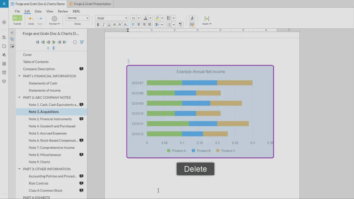Open the Format gear button
Viewport: 354px width, 199px height.
(54, 19)
